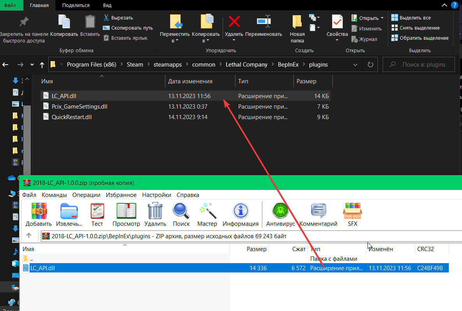Open recent locations dropdown arrow
This screenshot has width=462, height=311.
point(32,65)
